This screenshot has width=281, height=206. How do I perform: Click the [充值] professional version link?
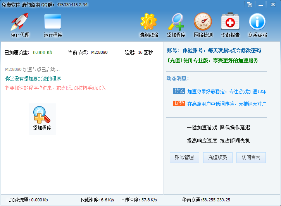pyautogui.click(x=213, y=60)
